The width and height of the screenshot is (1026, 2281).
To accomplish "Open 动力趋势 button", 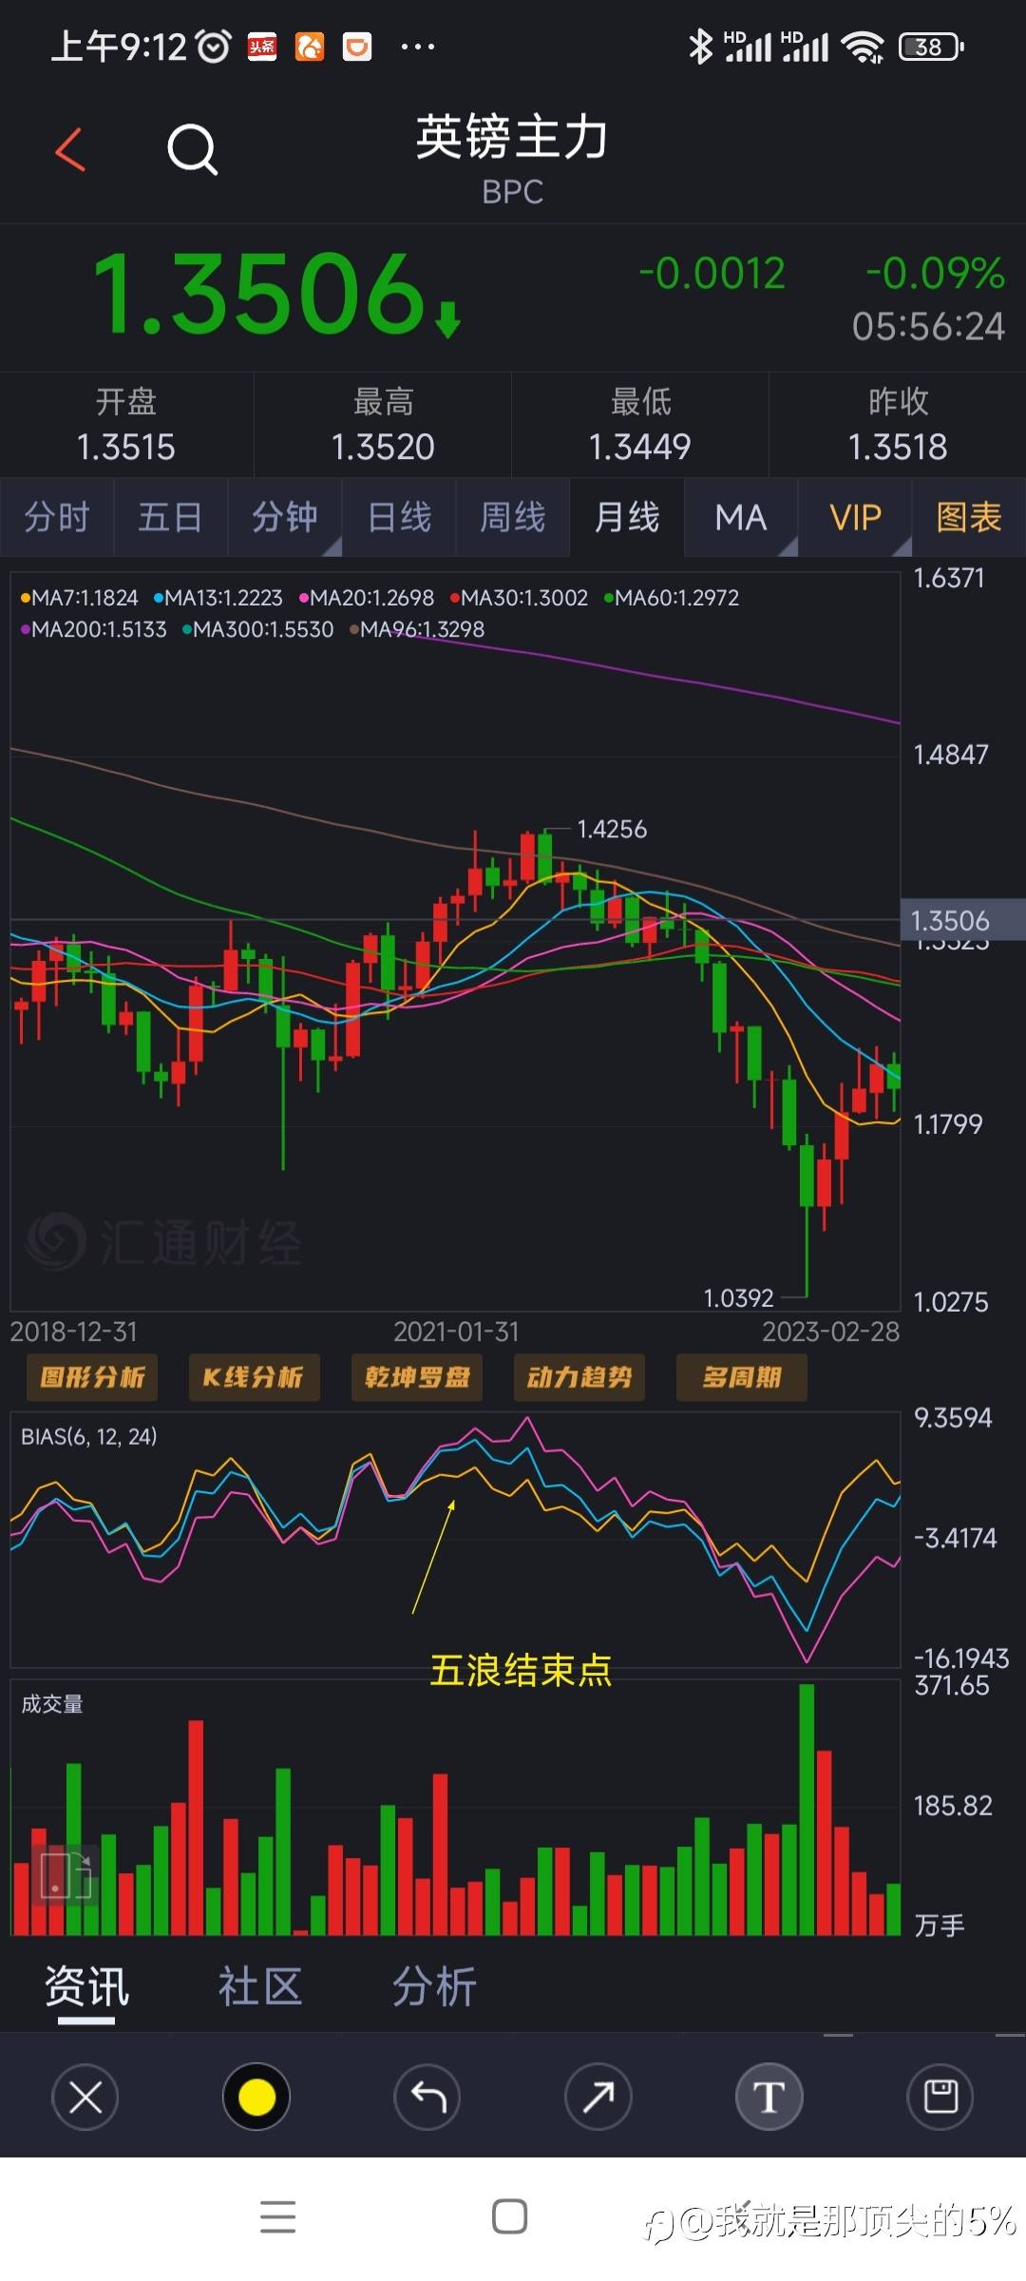I will pyautogui.click(x=579, y=1377).
